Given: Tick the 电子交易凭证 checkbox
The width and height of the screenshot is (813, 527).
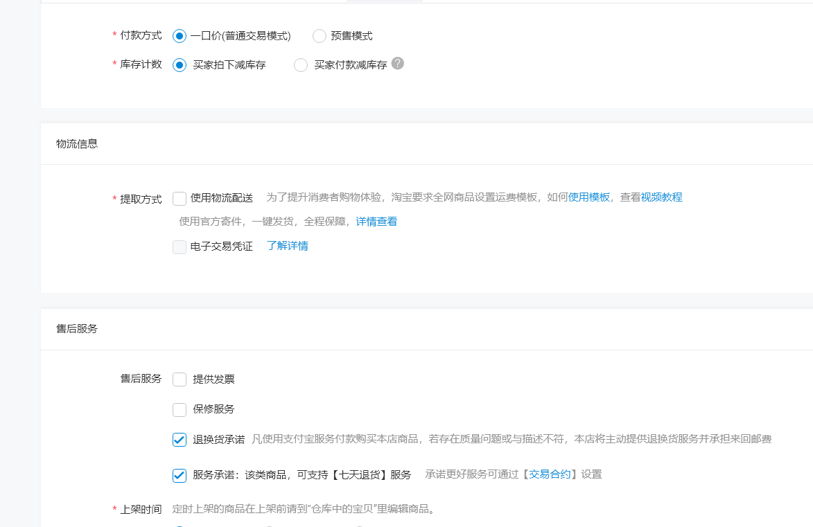Looking at the screenshot, I should 180,247.
